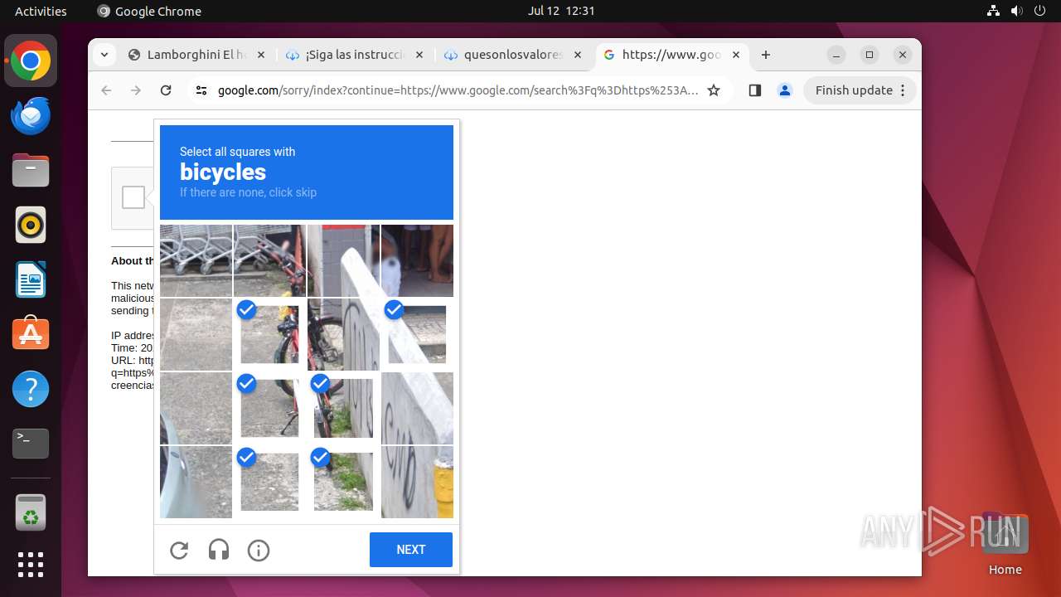Go back to the previous page
Screen dimensions: 1061x597
(x=106, y=90)
